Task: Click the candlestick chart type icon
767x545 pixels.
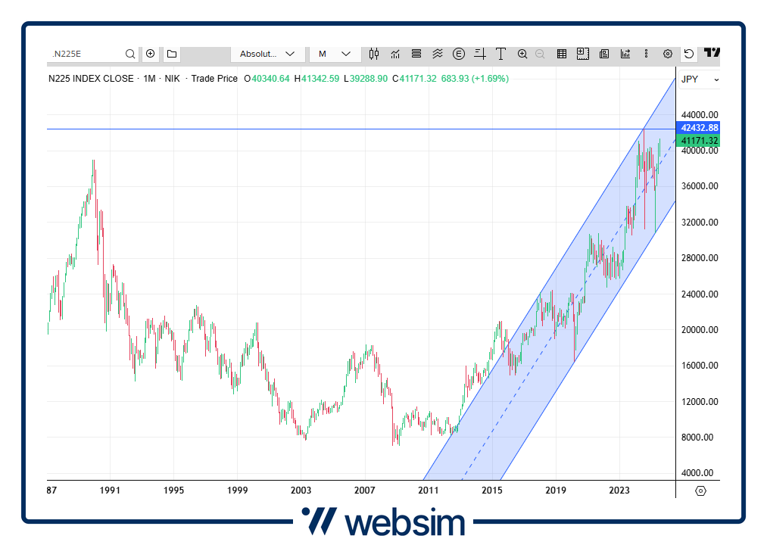Action: 374,54
